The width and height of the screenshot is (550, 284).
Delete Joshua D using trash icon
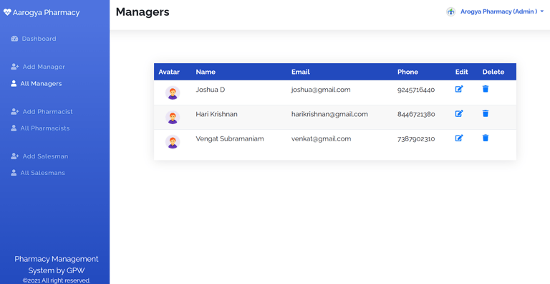(x=486, y=89)
